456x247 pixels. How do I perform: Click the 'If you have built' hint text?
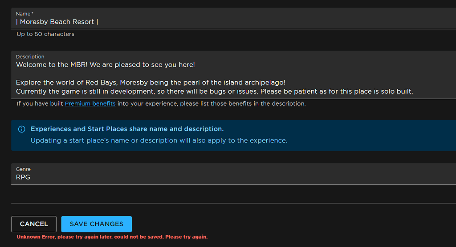point(161,104)
